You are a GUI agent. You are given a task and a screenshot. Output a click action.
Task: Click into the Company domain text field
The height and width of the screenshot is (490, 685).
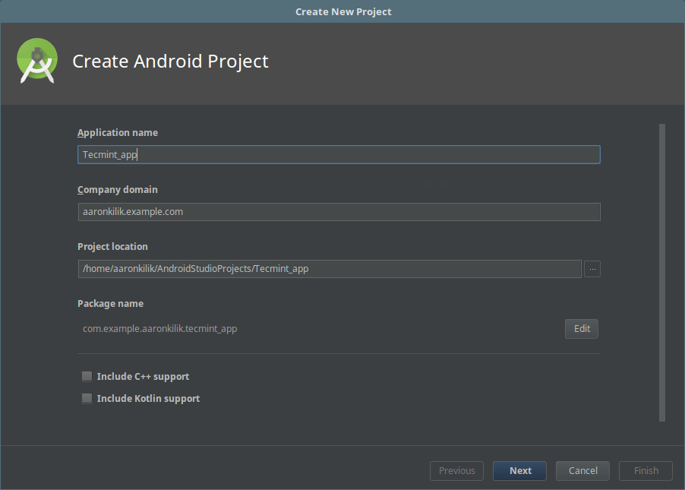coord(339,212)
